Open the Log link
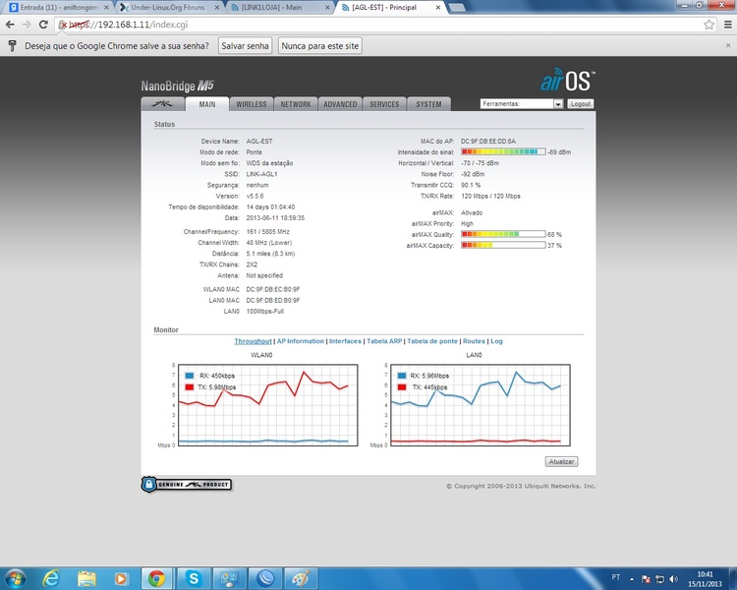This screenshot has height=590, width=737. tap(496, 341)
